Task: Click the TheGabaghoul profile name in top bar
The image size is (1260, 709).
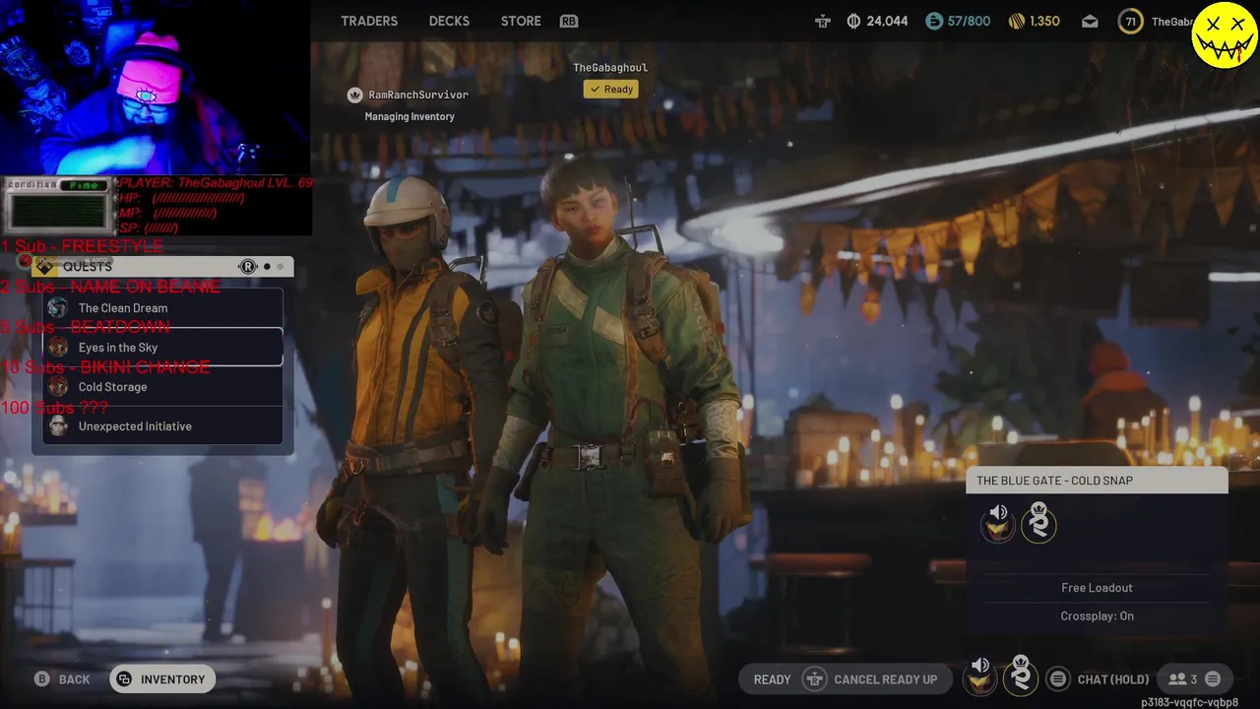Action: pos(1171,22)
